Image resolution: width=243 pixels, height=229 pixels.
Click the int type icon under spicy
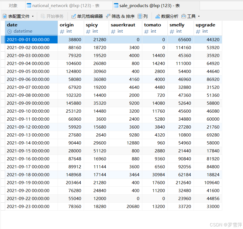[88, 31]
